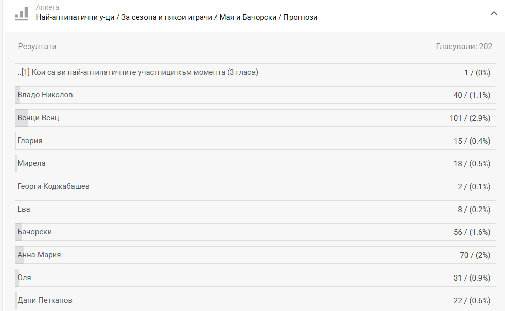Click the '56 / (1.6%)' vote result

pyautogui.click(x=472, y=232)
